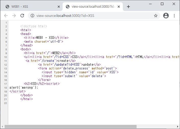Image resolution: width=180 pixels, height=129 pixels.
Task: Open the profile account icon
Action: pyautogui.click(x=166, y=16)
